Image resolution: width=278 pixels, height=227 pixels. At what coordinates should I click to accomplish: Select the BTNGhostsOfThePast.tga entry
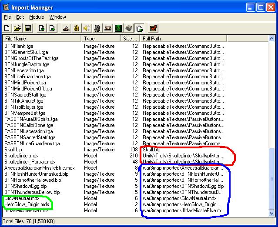coord(31,58)
